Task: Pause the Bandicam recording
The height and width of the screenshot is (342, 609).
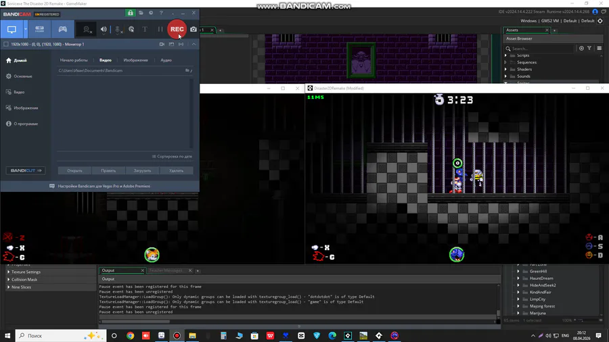Action: pyautogui.click(x=160, y=30)
